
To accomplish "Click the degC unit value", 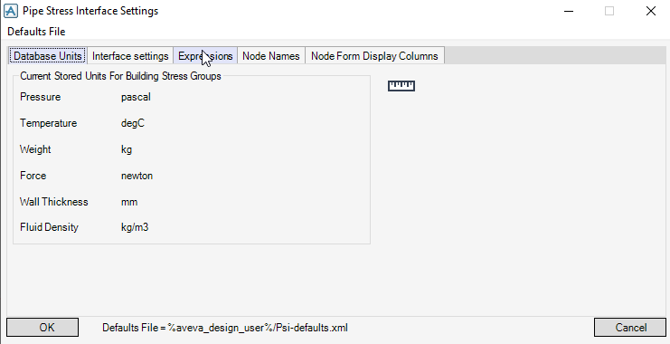I will point(133,123).
